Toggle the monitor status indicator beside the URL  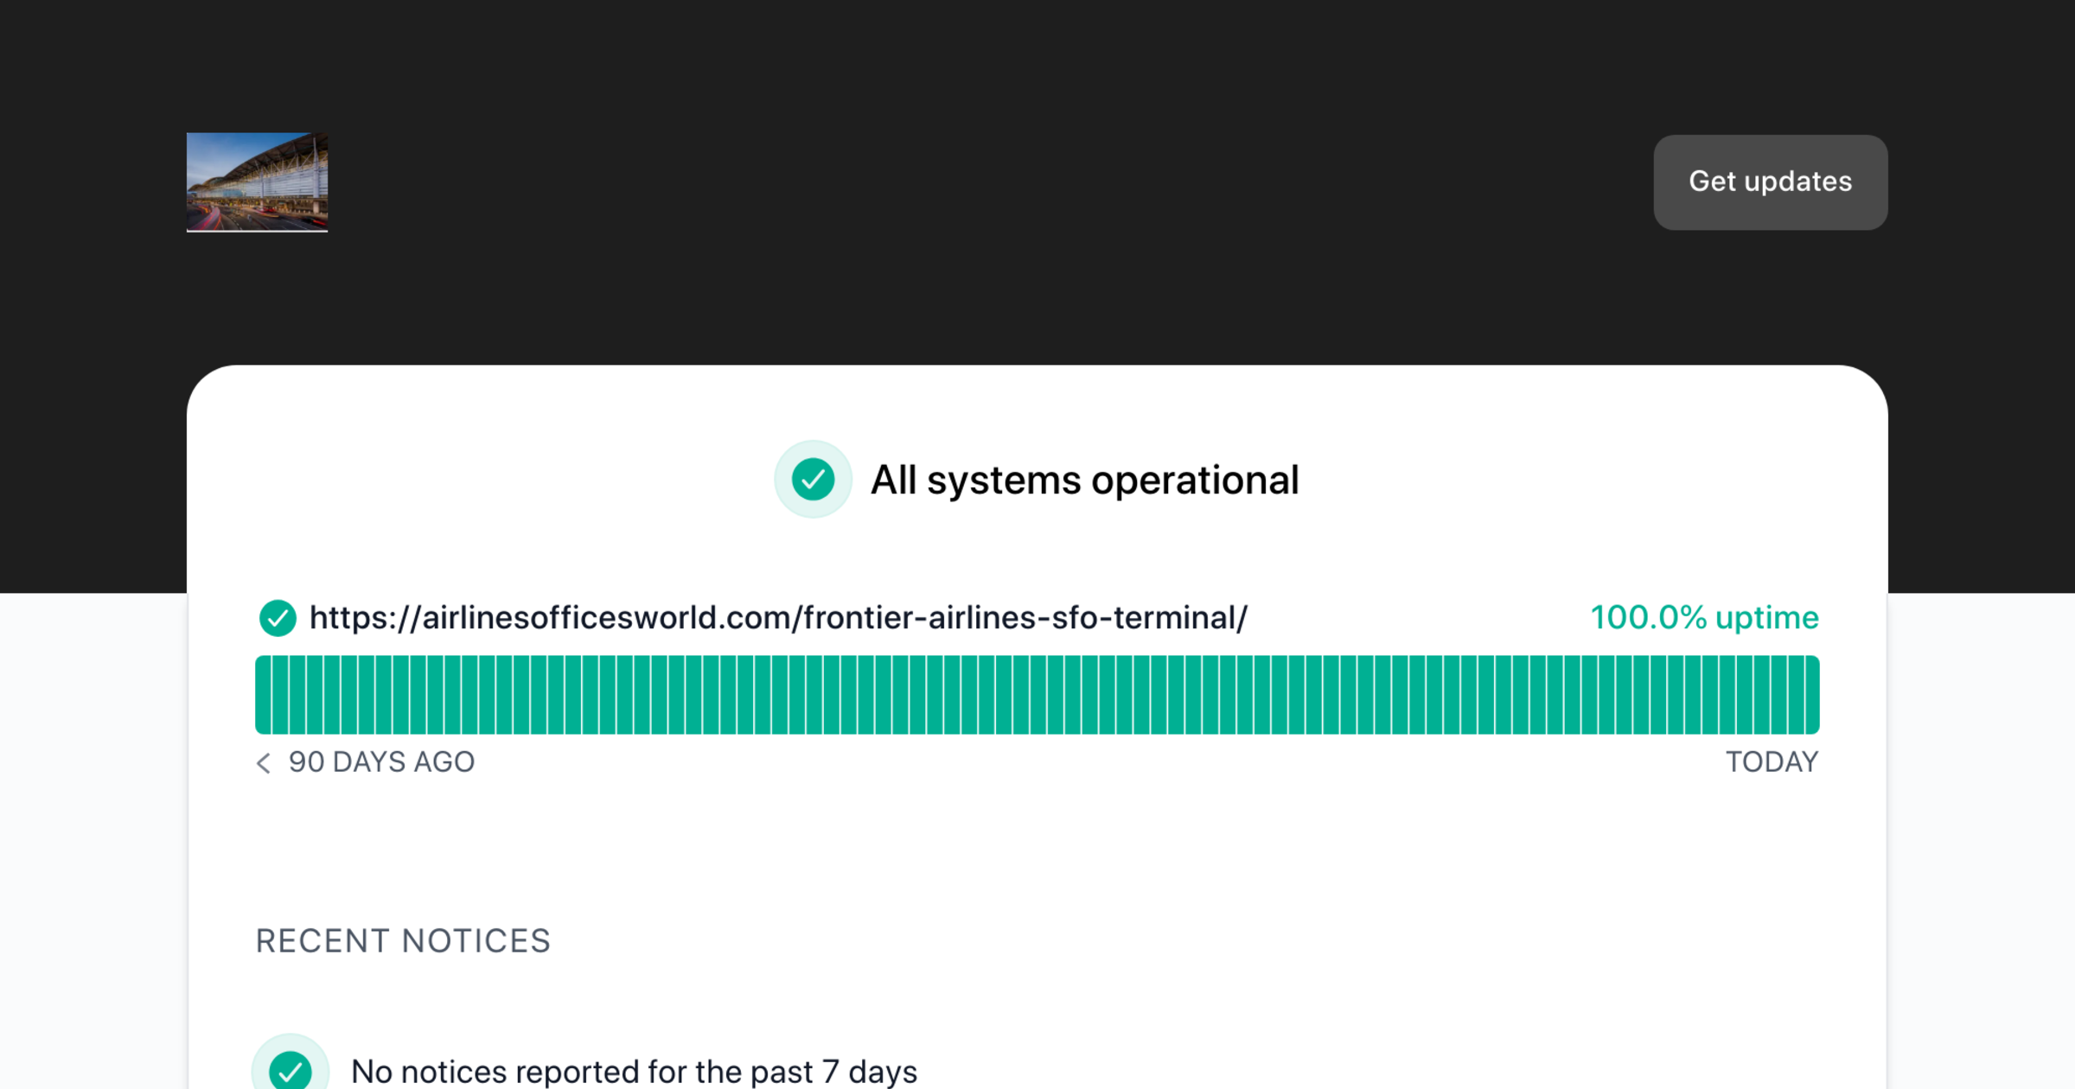(277, 617)
